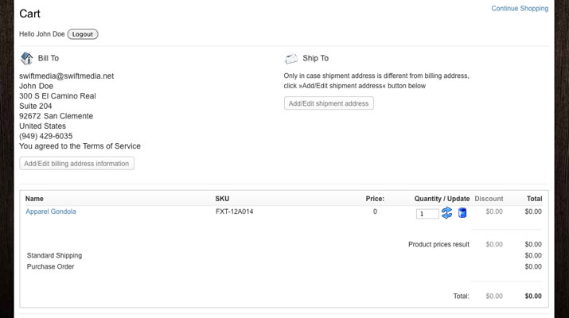Focus the quantity input field
Screen dimensions: 569x318
pyautogui.click(x=427, y=214)
